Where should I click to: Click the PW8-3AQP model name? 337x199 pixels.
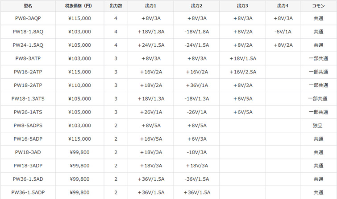click(28, 18)
